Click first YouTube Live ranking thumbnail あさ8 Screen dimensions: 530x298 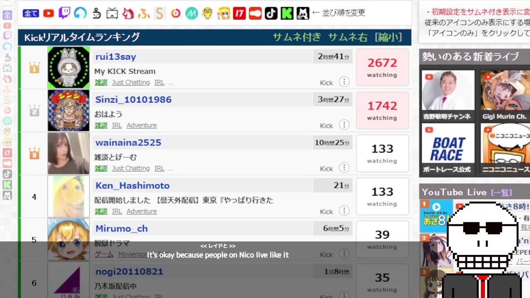(436, 216)
